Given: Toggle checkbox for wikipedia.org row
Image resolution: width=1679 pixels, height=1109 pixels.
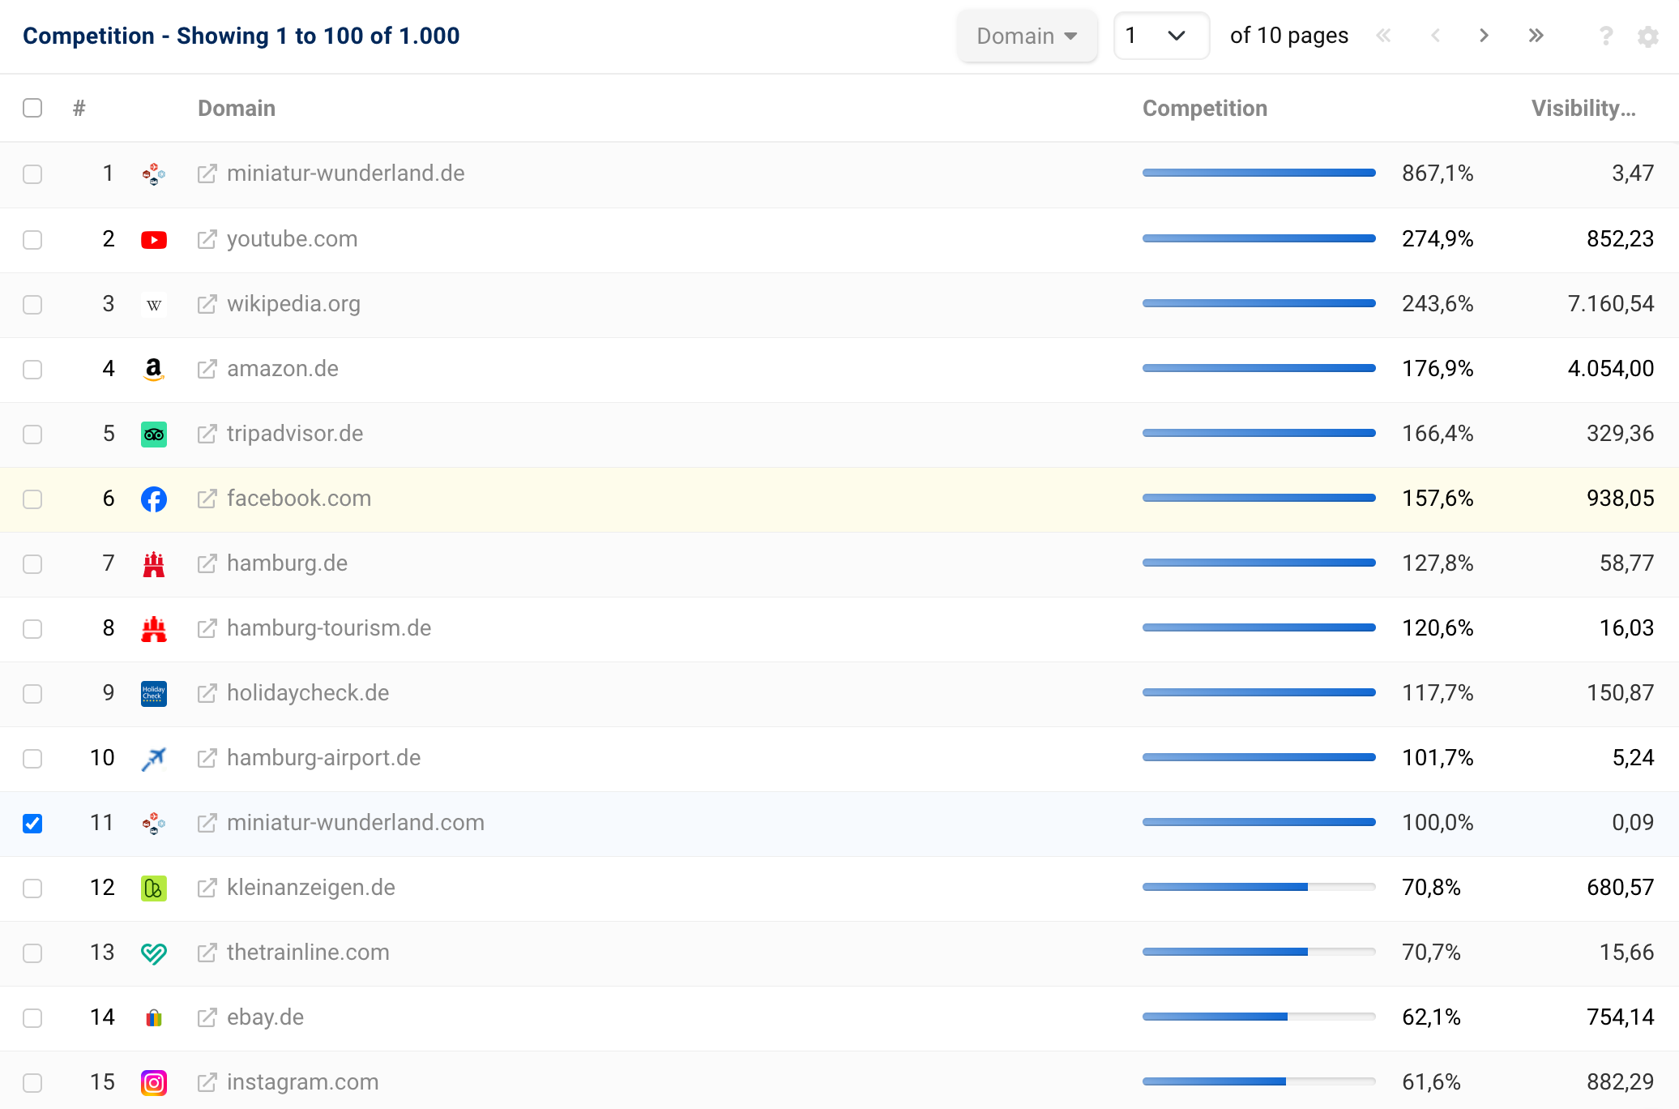Looking at the screenshot, I should pos(33,303).
